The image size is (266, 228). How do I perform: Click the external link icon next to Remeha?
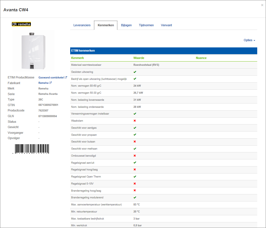pyautogui.click(x=50, y=83)
